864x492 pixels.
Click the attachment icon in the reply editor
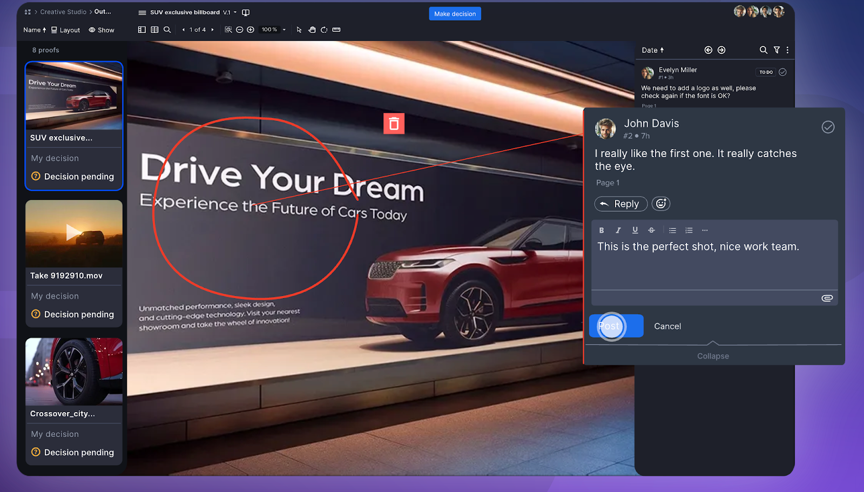(x=826, y=298)
